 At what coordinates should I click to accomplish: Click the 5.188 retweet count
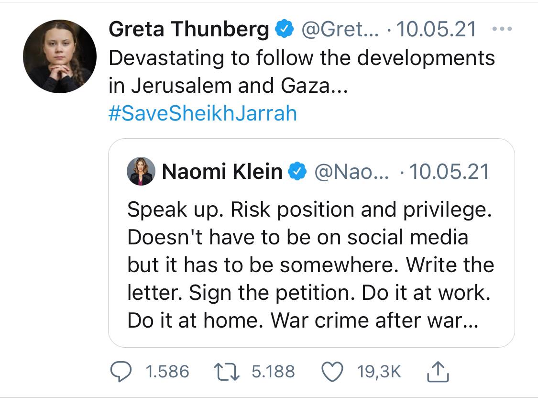click(x=273, y=372)
